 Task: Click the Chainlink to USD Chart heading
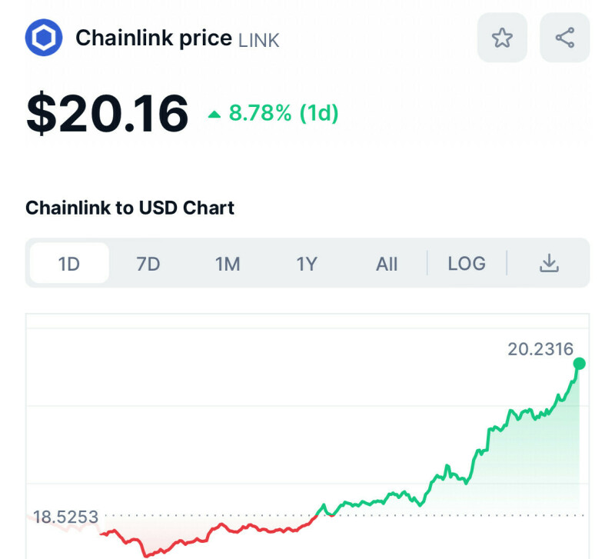130,208
